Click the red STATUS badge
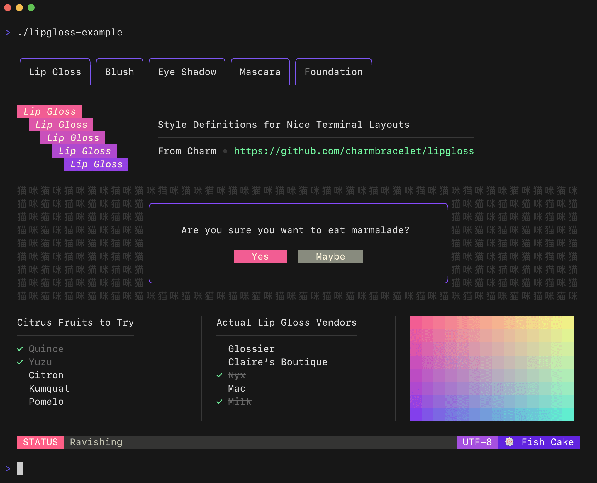 [x=40, y=442]
